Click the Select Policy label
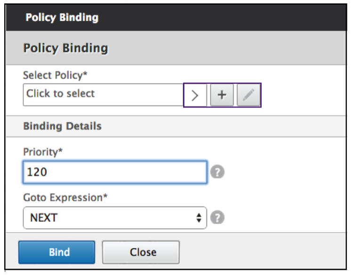Image resolution: width=353 pixels, height=275 pixels. click(55, 75)
